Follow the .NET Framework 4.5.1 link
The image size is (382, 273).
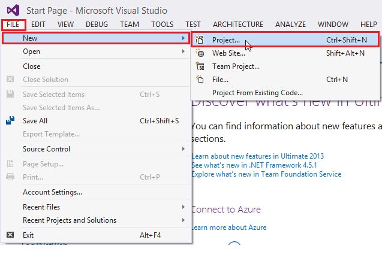[252, 165]
